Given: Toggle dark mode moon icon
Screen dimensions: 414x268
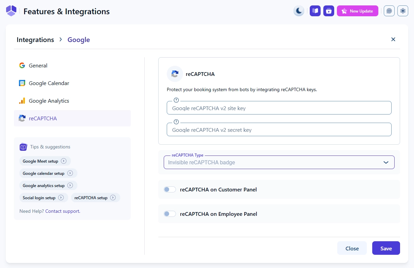Looking at the screenshot, I should (x=299, y=11).
